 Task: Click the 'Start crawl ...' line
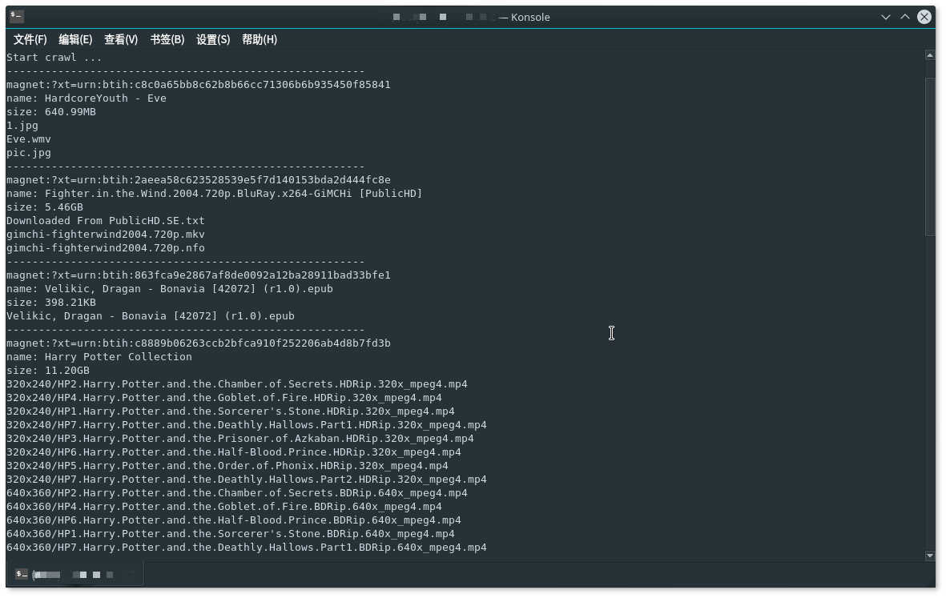[x=54, y=58]
